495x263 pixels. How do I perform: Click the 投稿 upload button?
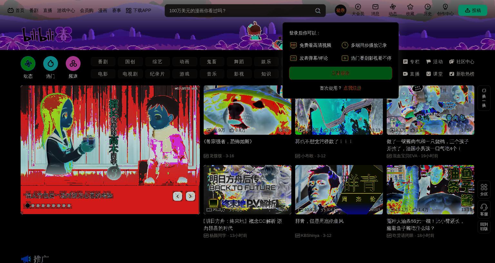[x=473, y=10]
